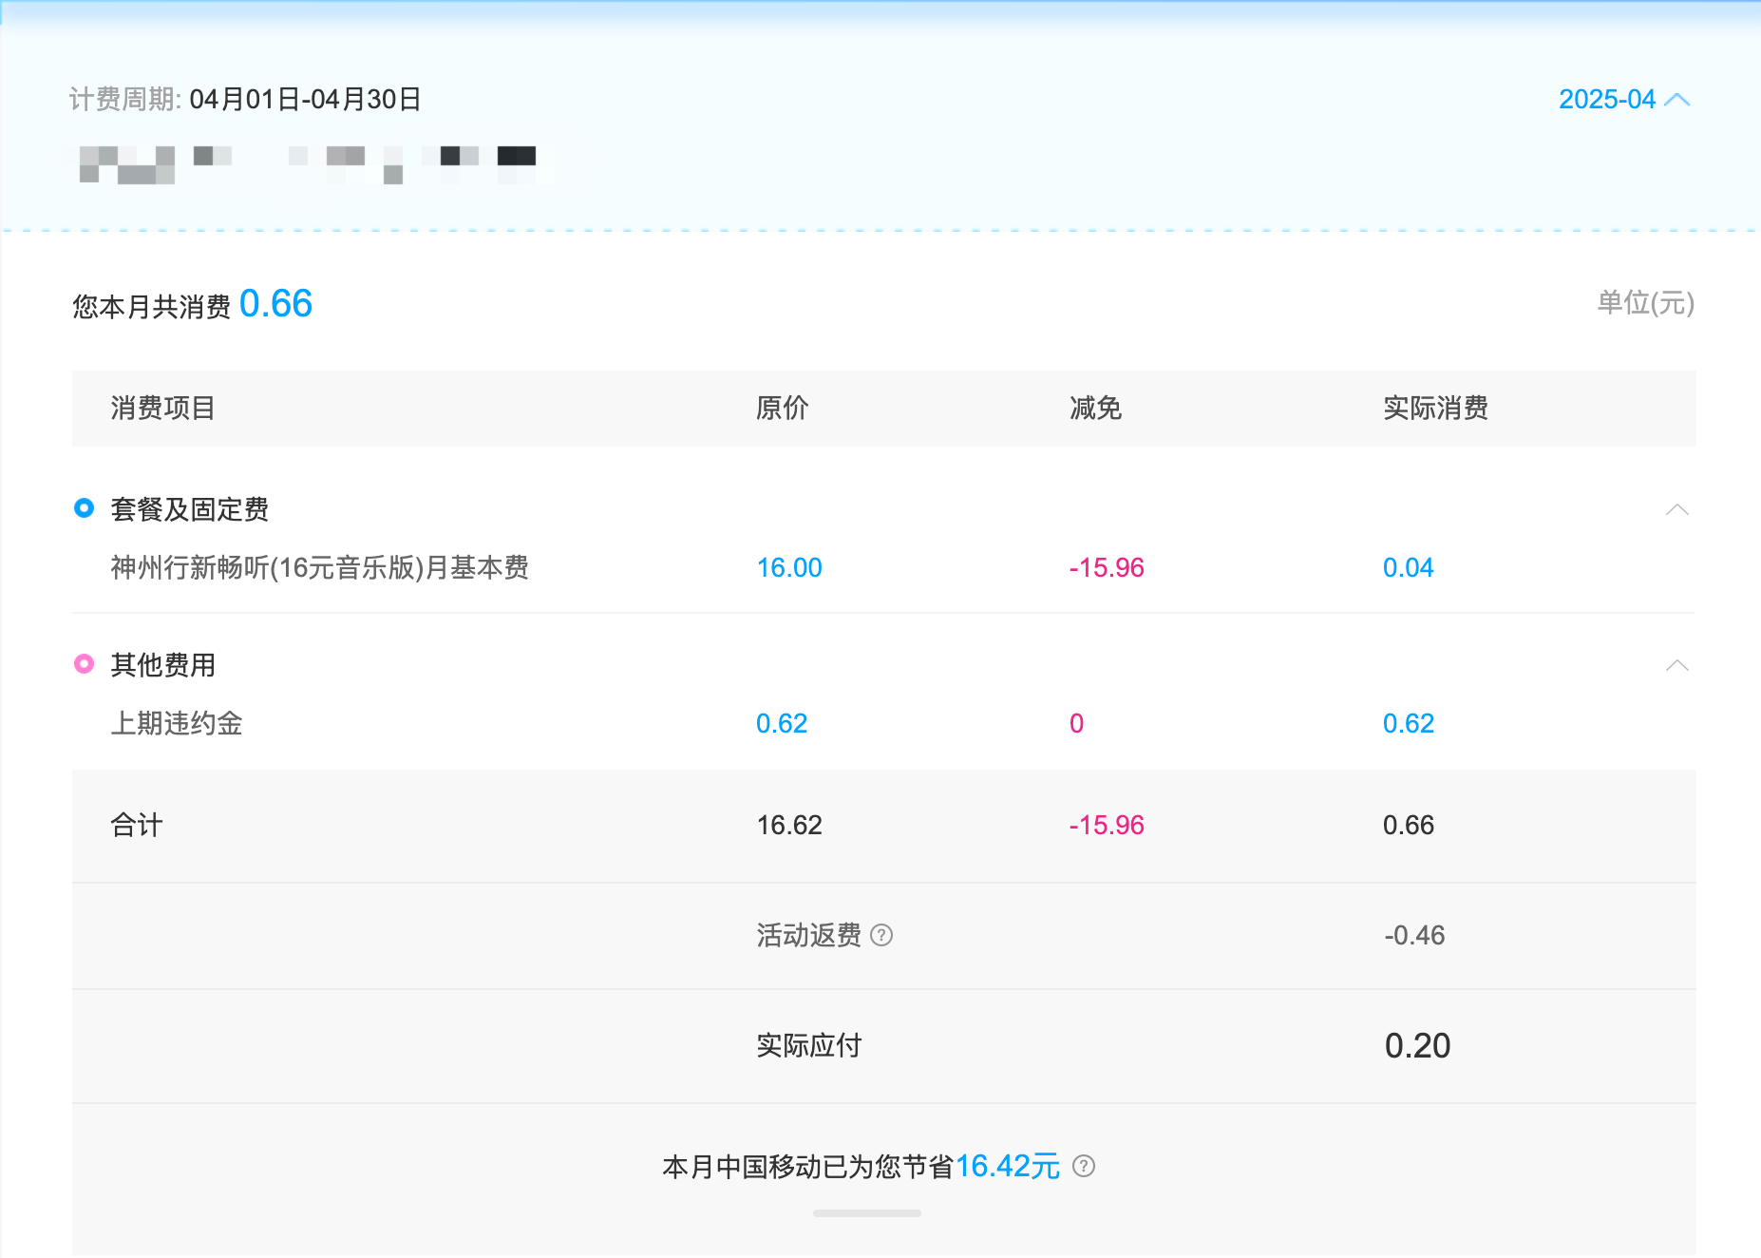The height and width of the screenshot is (1258, 1761).
Task: Click the blue circle marker for 套餐及固定费
Action: [x=85, y=508]
